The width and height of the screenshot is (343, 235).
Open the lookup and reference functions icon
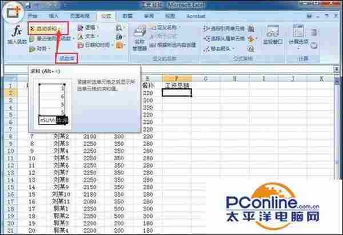click(120, 28)
